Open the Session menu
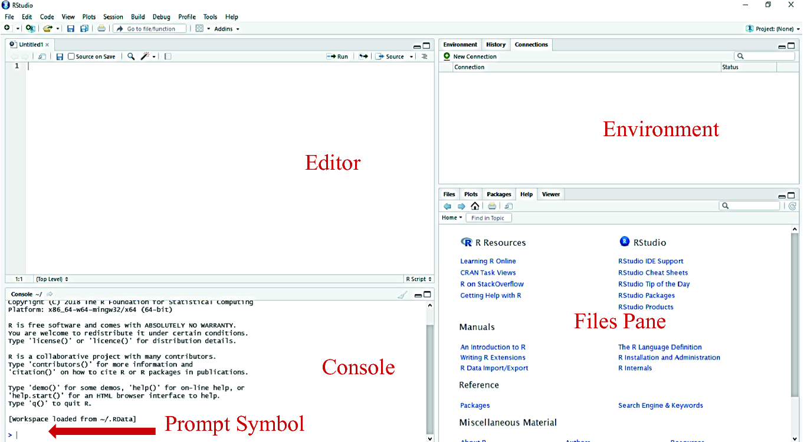804x442 pixels. pos(113,17)
